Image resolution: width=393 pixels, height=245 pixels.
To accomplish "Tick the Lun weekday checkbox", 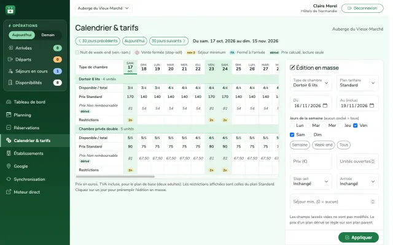I will point(292,126).
